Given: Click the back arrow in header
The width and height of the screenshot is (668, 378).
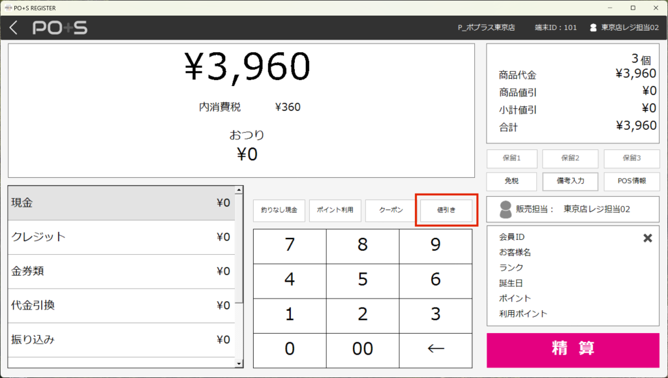Looking at the screenshot, I should [x=14, y=27].
